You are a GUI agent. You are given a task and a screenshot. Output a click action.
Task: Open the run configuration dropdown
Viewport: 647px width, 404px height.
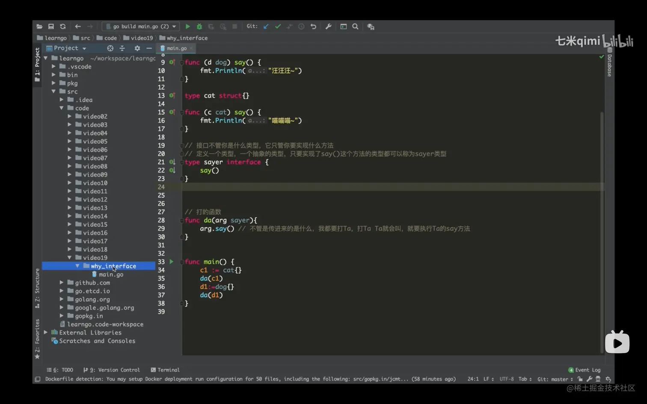[x=141, y=27]
